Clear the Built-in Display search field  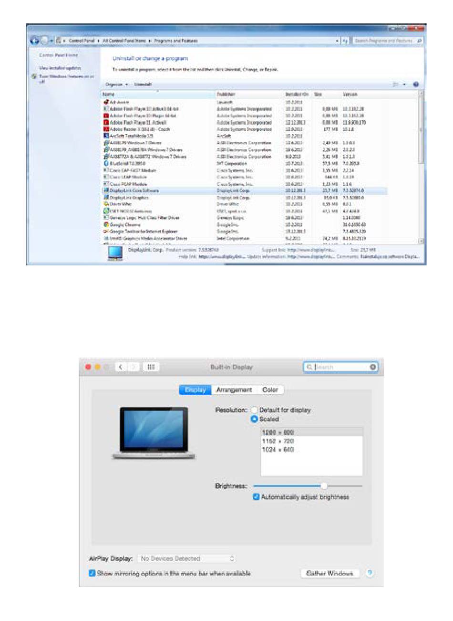point(373,367)
